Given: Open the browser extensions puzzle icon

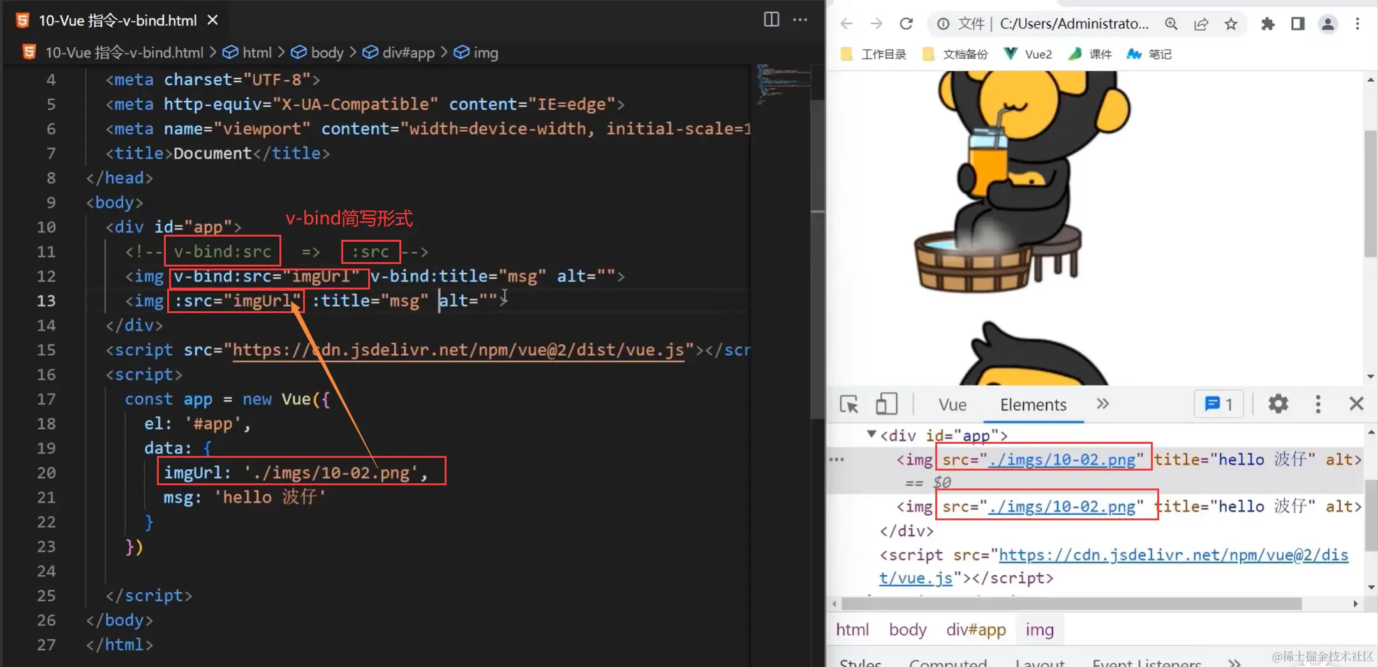Looking at the screenshot, I should (x=1268, y=24).
